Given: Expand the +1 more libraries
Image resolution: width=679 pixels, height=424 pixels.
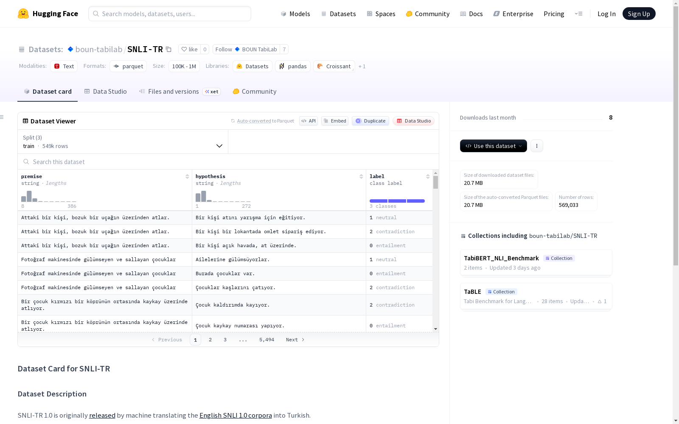Looking at the screenshot, I should pyautogui.click(x=362, y=66).
